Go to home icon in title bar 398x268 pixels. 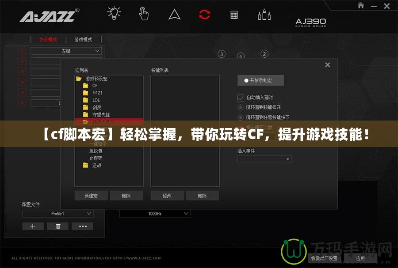click(x=361, y=5)
